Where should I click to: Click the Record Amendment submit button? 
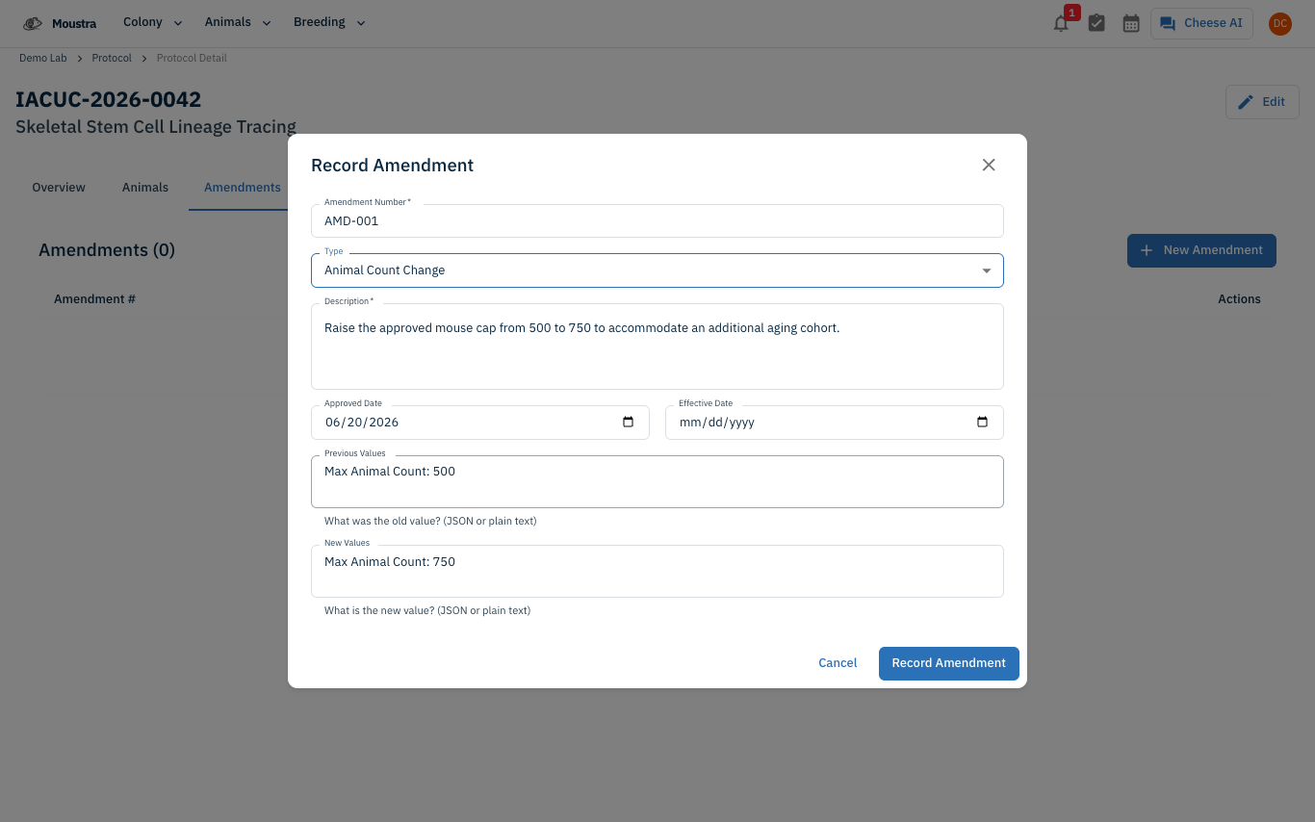point(949,663)
